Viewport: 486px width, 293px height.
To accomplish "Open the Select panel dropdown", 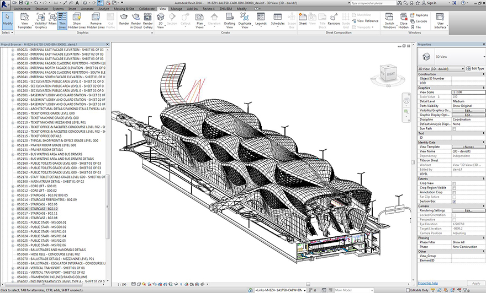I will [7, 32].
